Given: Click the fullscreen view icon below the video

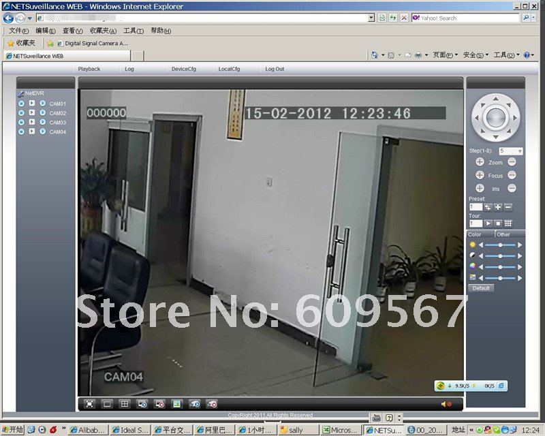Looking at the screenshot, I should [x=90, y=404].
